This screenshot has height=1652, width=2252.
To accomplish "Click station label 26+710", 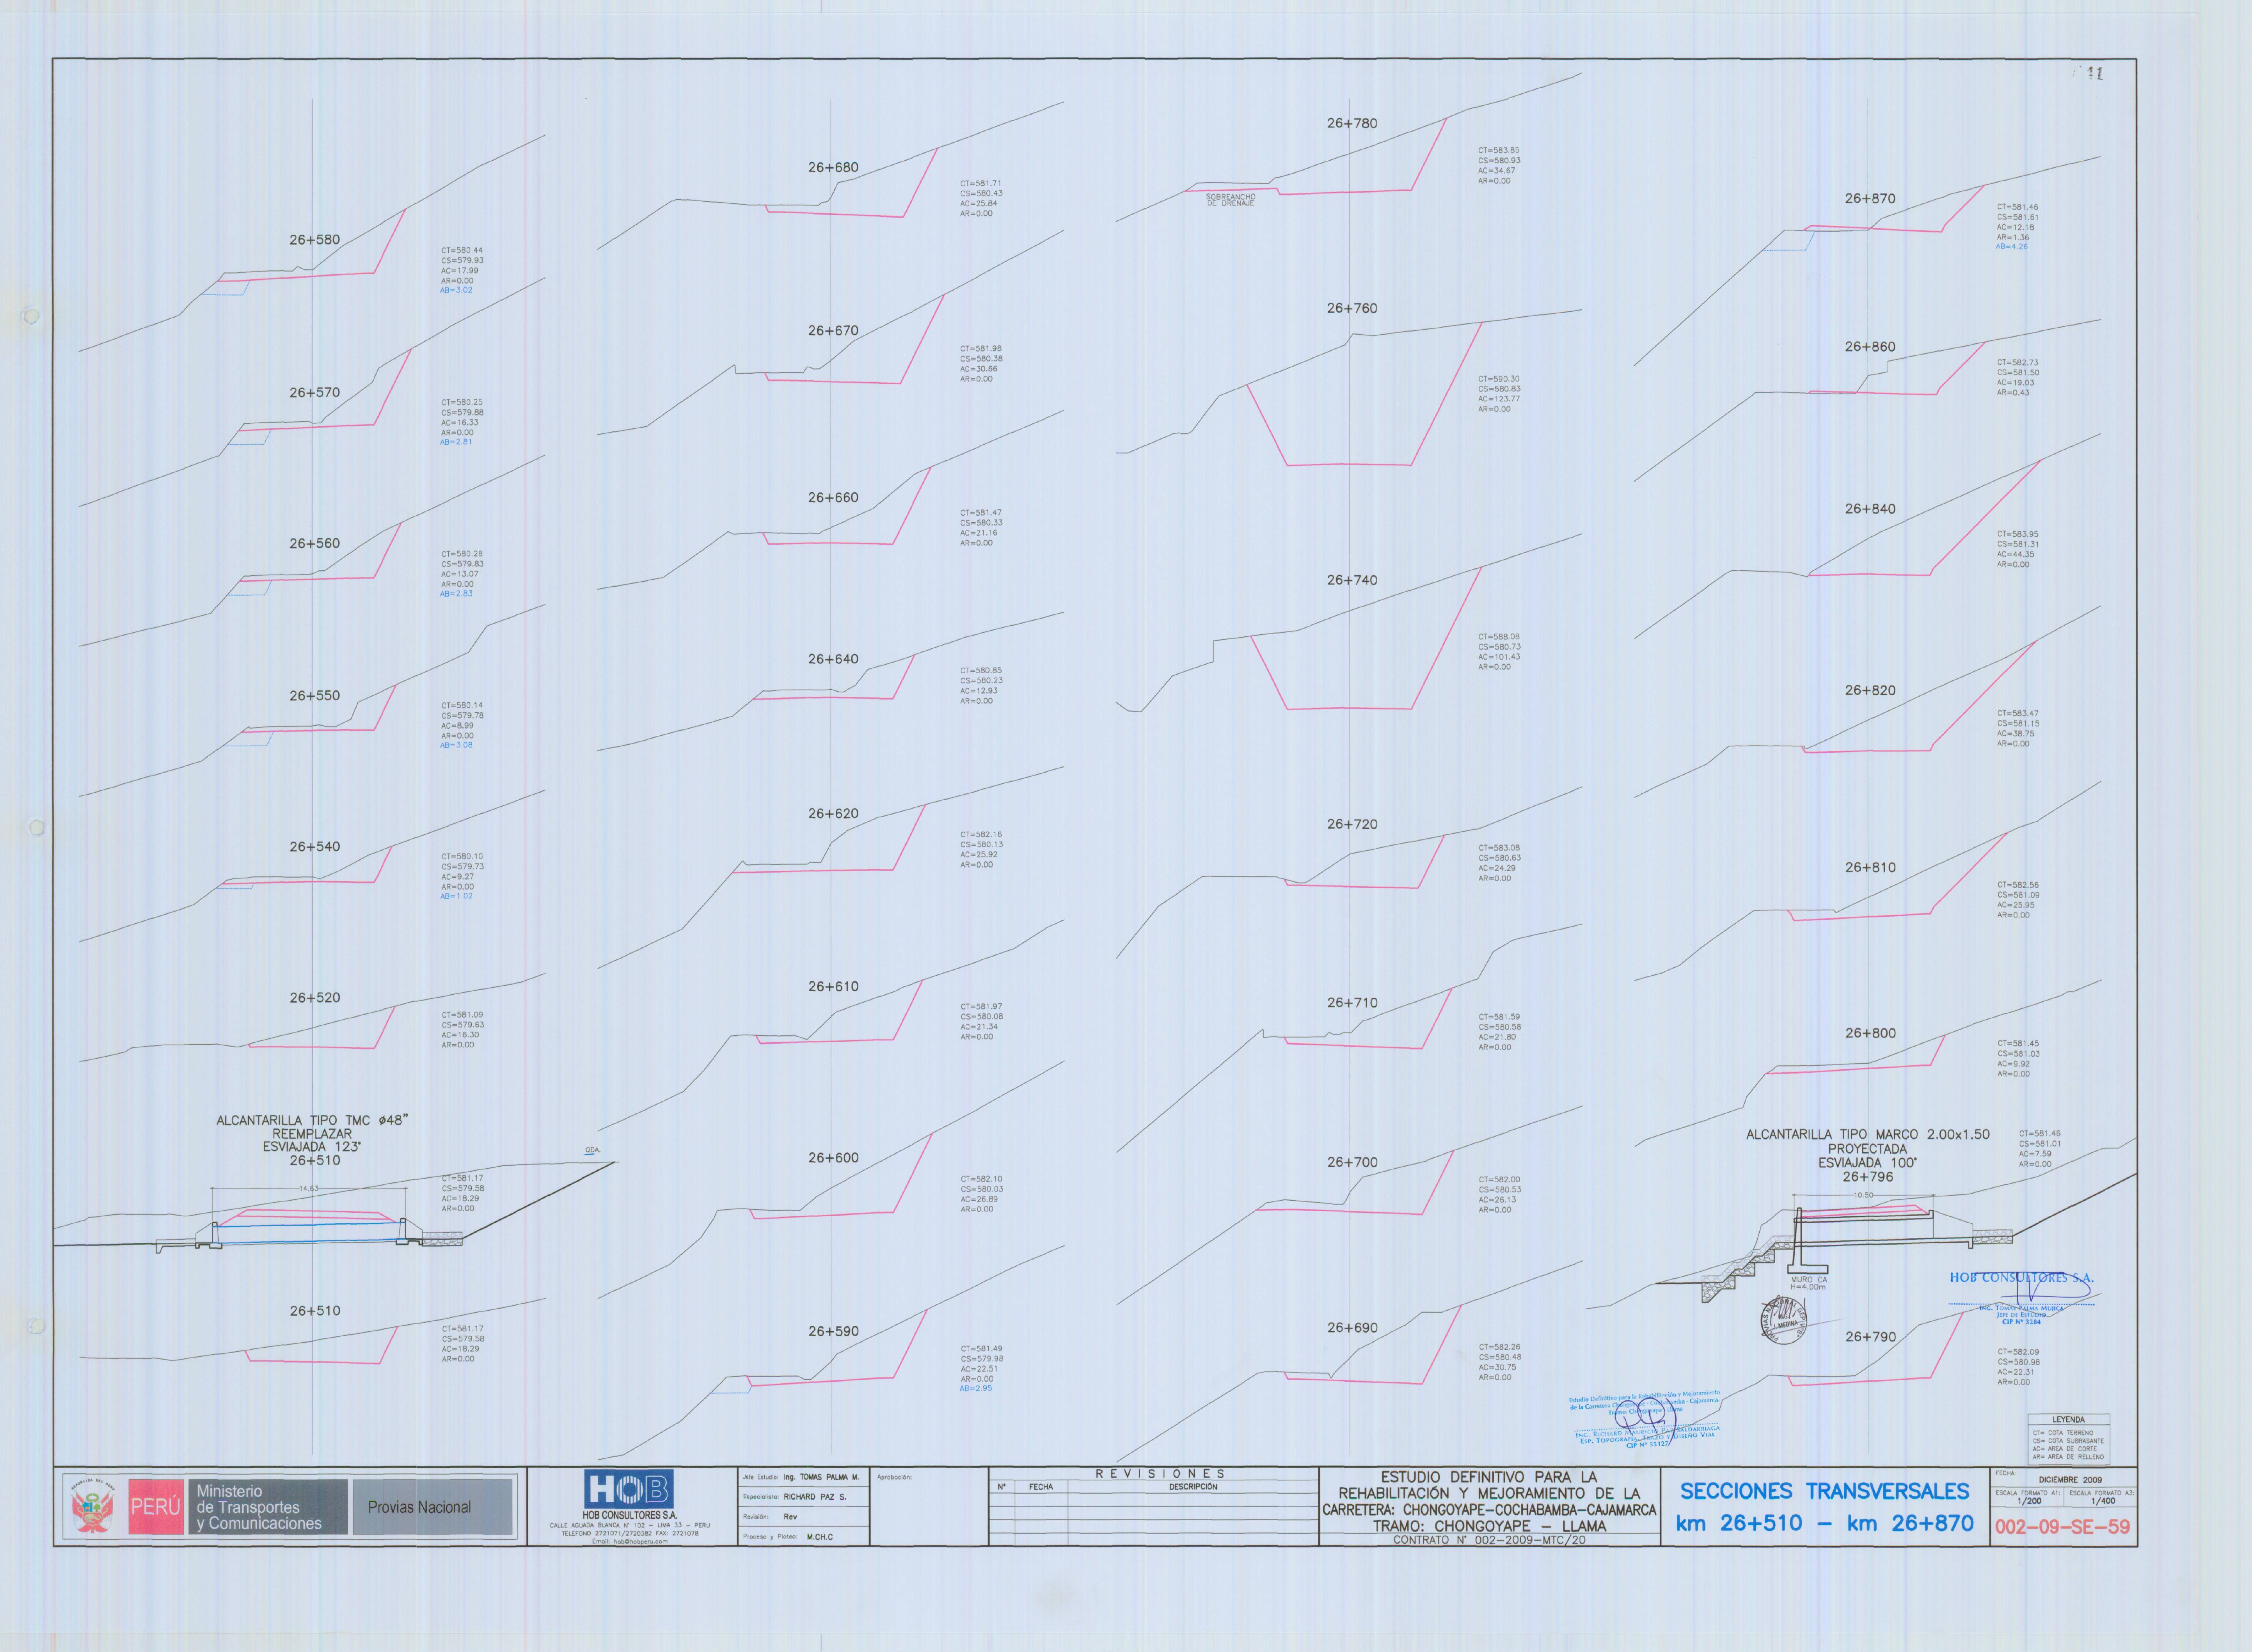I will 1352,1003.
